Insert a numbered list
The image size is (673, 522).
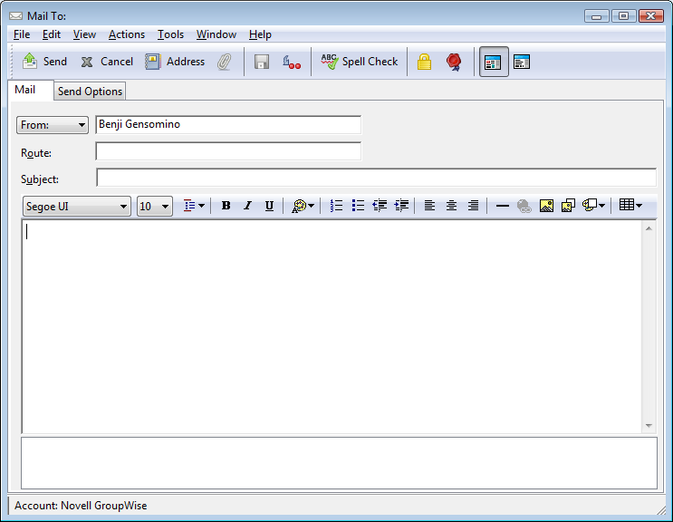[x=336, y=206]
